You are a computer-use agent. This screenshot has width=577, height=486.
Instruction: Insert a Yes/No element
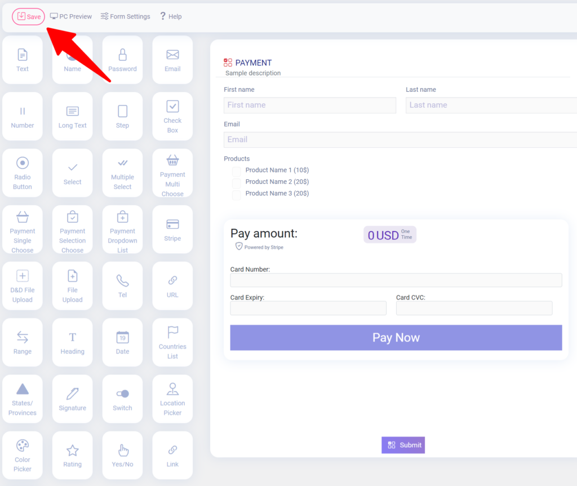(122, 456)
